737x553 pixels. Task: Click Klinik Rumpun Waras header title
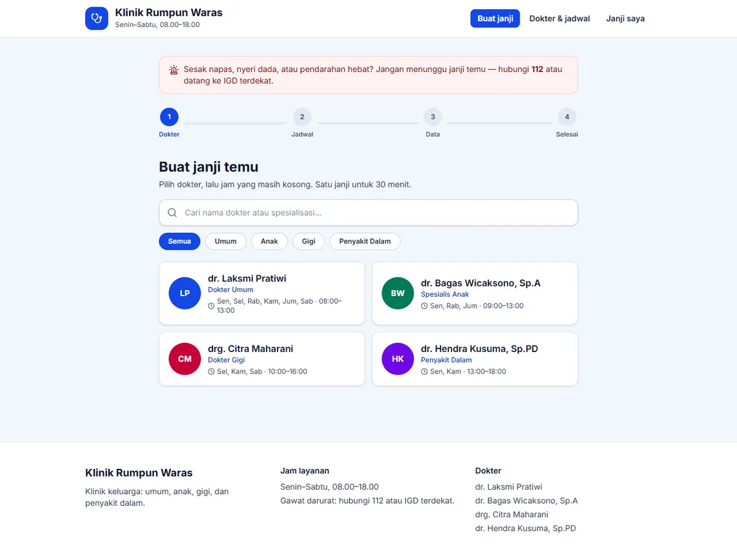pos(169,12)
